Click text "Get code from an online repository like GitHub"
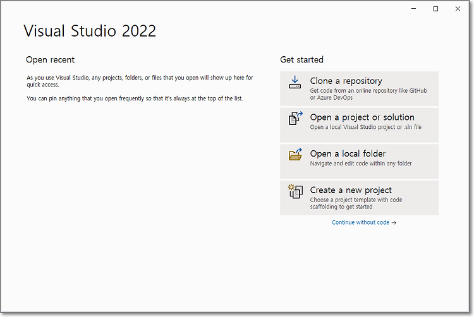The image size is (474, 317). tap(368, 90)
